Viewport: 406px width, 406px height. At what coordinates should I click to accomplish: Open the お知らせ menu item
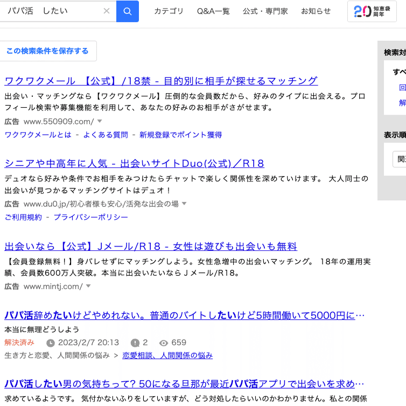coord(316,11)
